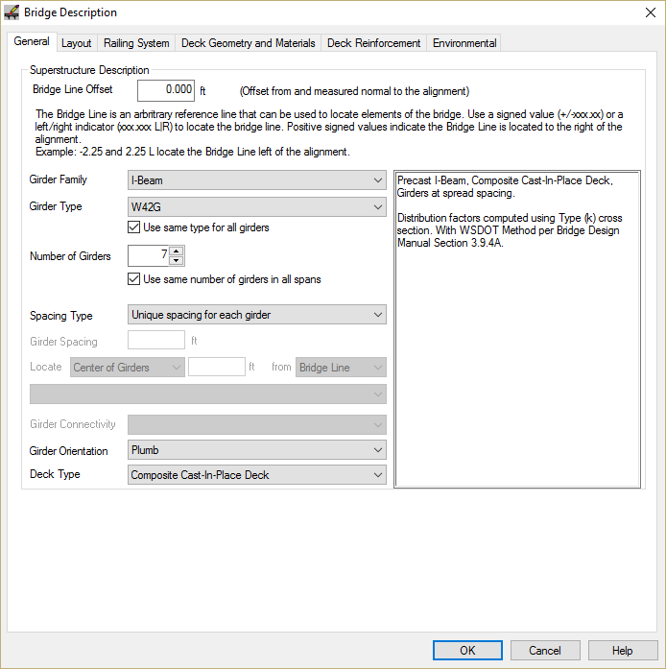Image resolution: width=666 pixels, height=669 pixels.
Task: Open the Girder Family dropdown
Action: click(256, 180)
